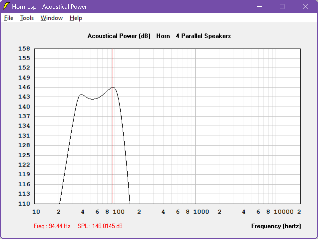Click the 10 label at frequency axis start

click(36, 212)
